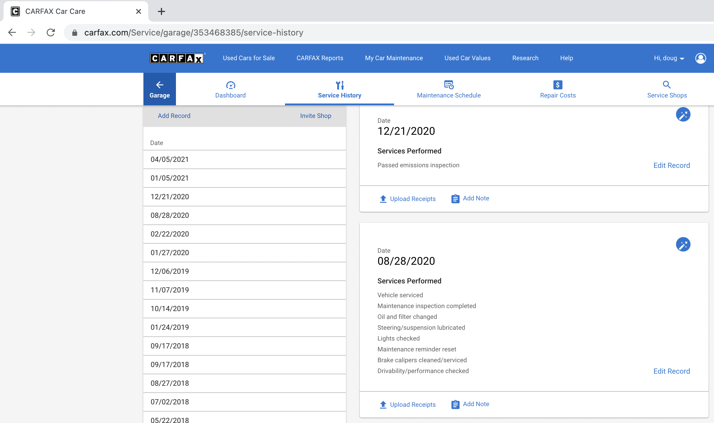Viewport: 714px width, 423px height.
Task: Open CARFAX Reports menu
Action: click(320, 58)
